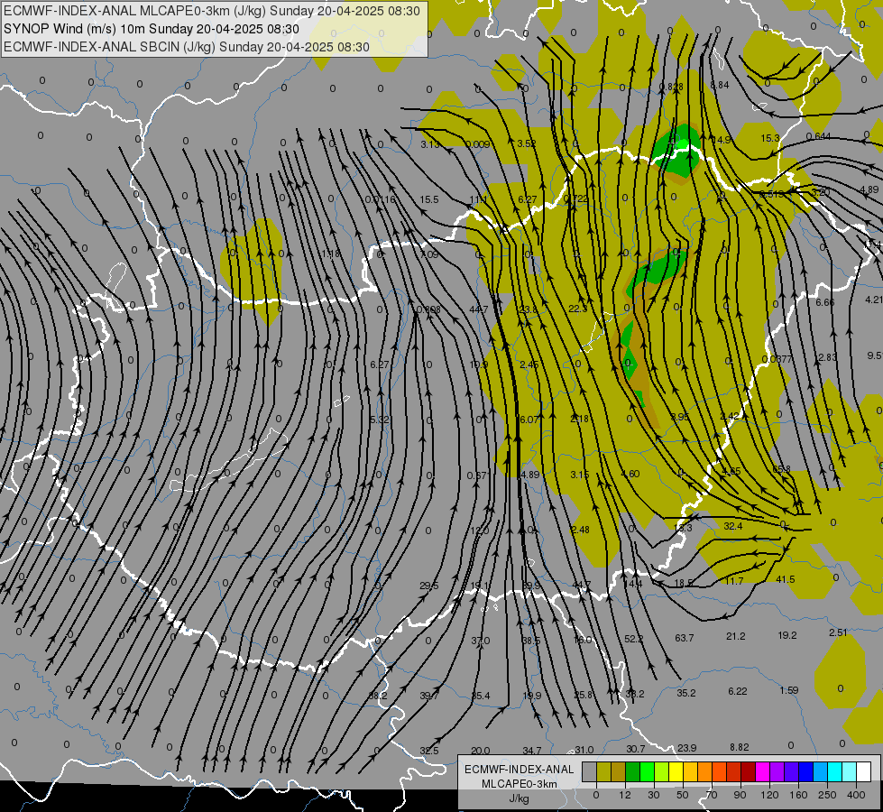Click the map value 21.2
This screenshot has width=883, height=812.
(735, 636)
